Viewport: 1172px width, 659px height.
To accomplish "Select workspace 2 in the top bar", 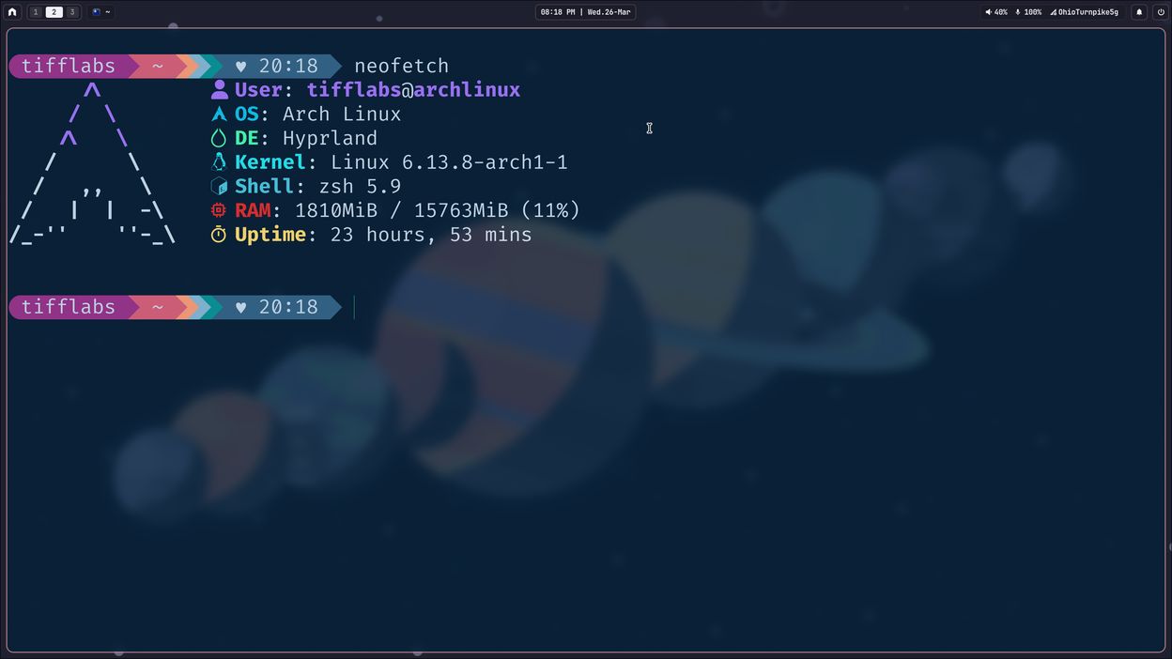I will [54, 12].
